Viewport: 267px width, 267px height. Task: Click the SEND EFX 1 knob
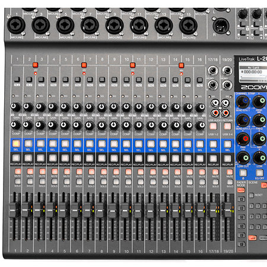coord(243,101)
